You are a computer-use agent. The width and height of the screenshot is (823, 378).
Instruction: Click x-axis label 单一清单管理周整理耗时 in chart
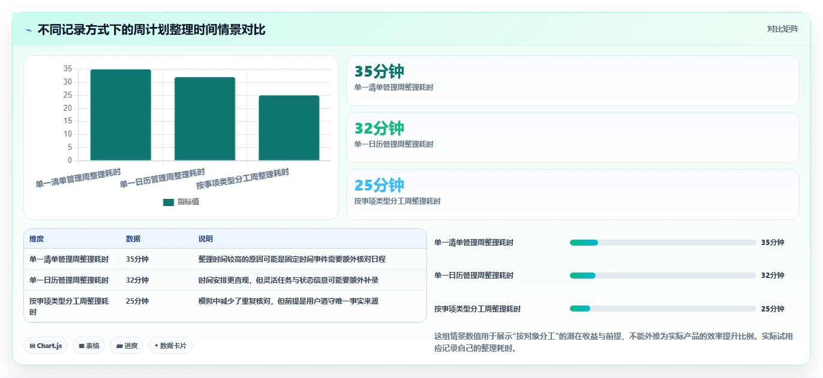tap(79, 179)
